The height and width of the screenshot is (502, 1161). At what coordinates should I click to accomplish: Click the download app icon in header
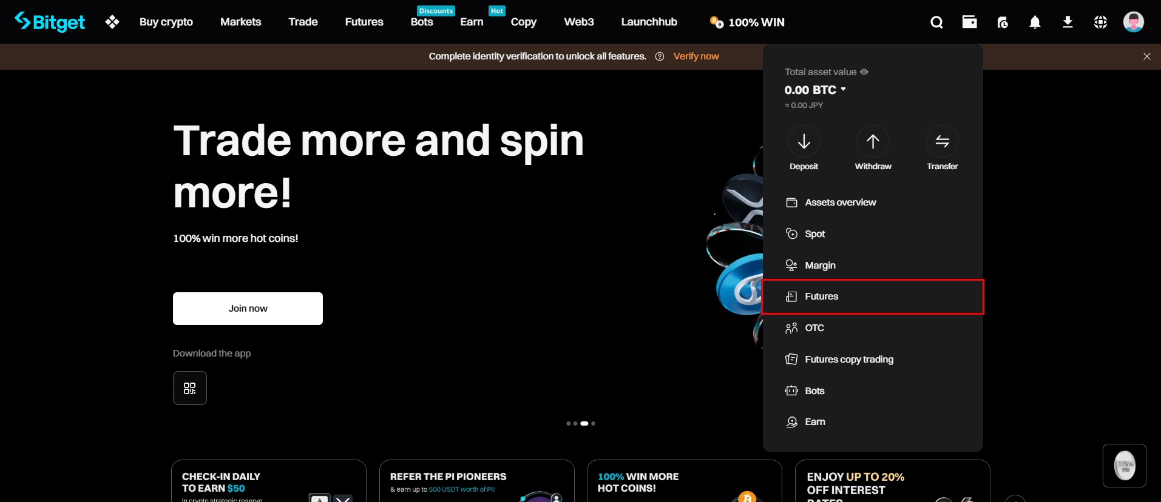click(x=1068, y=22)
